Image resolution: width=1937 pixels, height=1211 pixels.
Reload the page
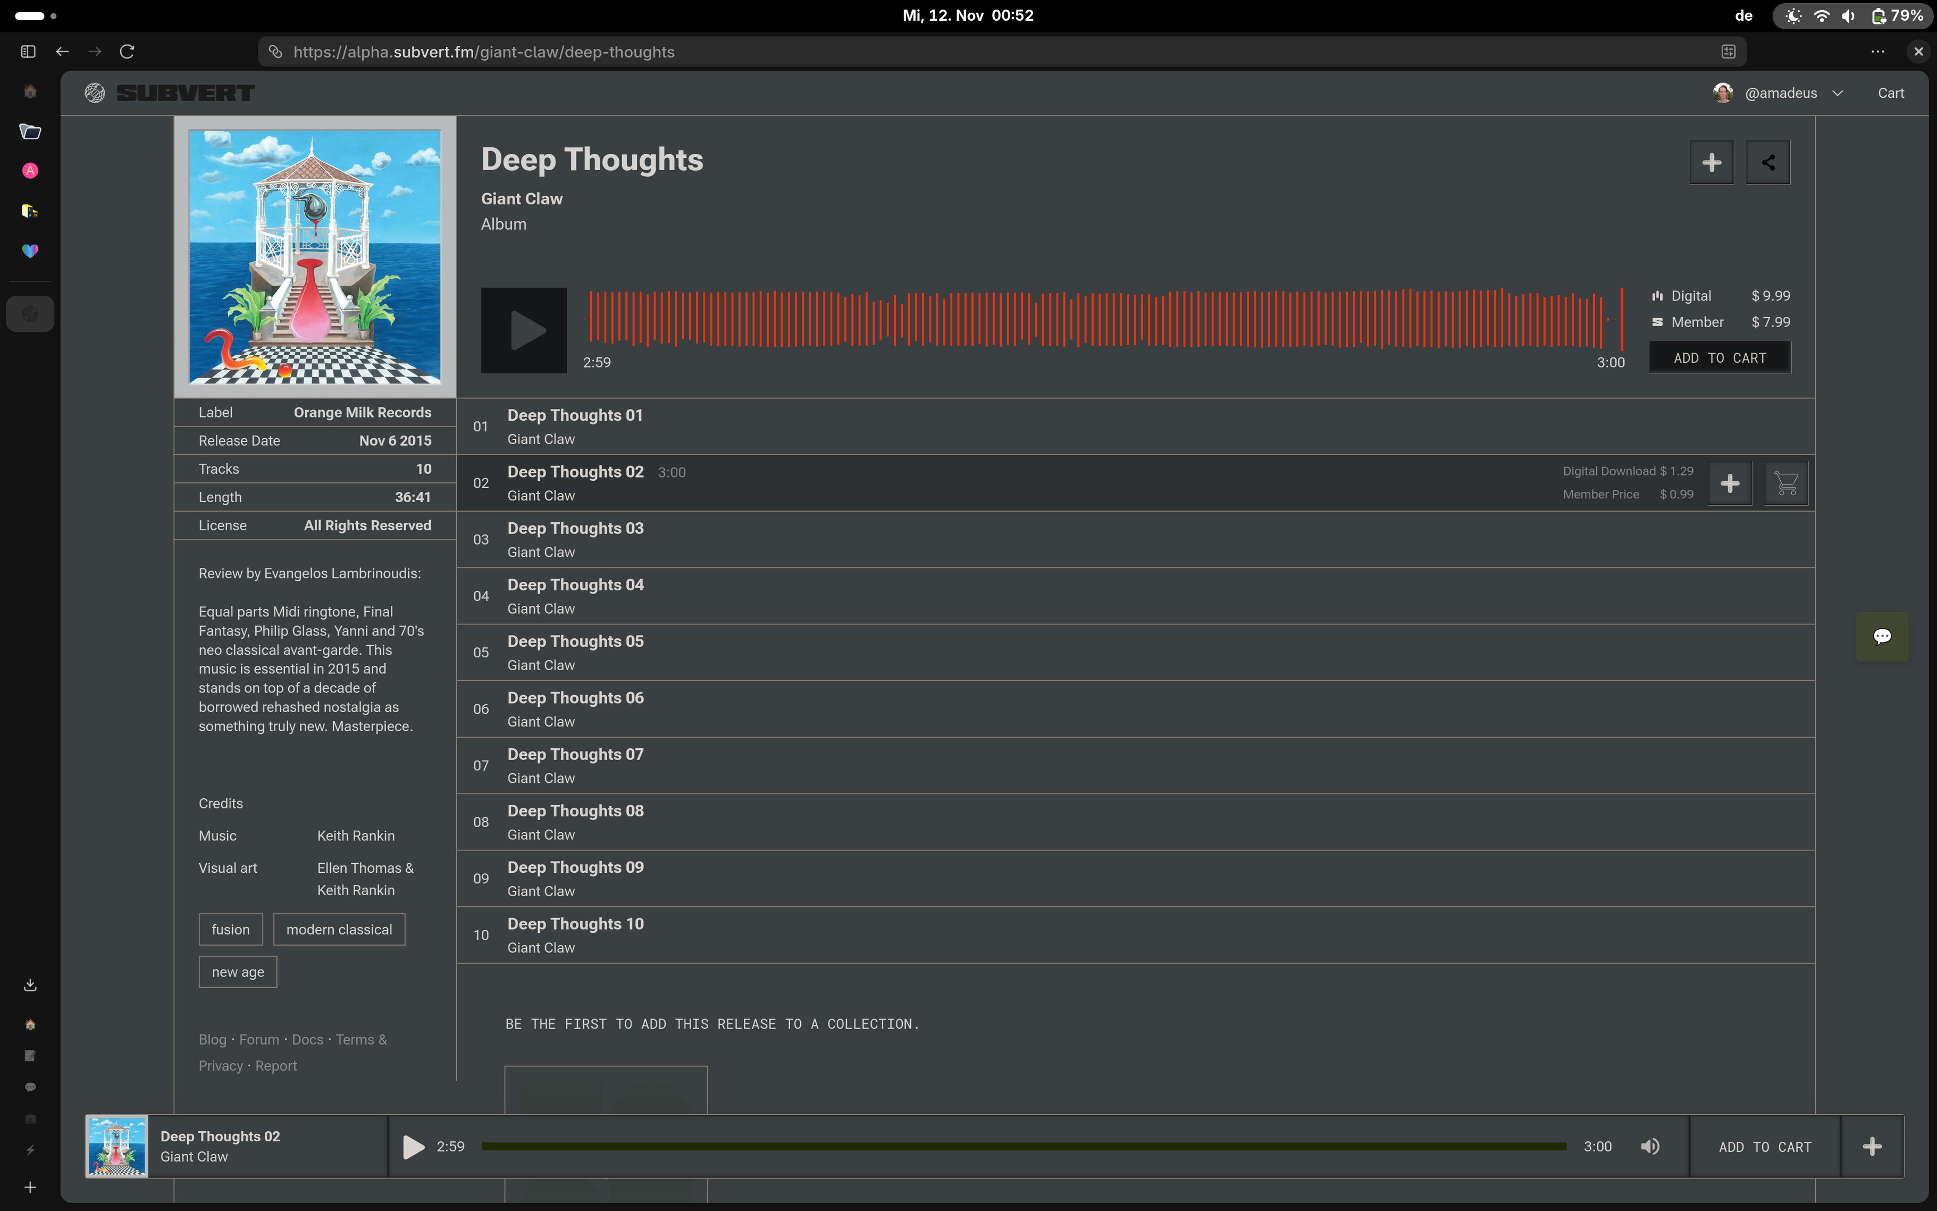(127, 52)
